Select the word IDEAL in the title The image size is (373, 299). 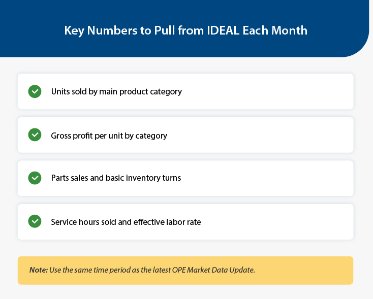[x=223, y=30]
